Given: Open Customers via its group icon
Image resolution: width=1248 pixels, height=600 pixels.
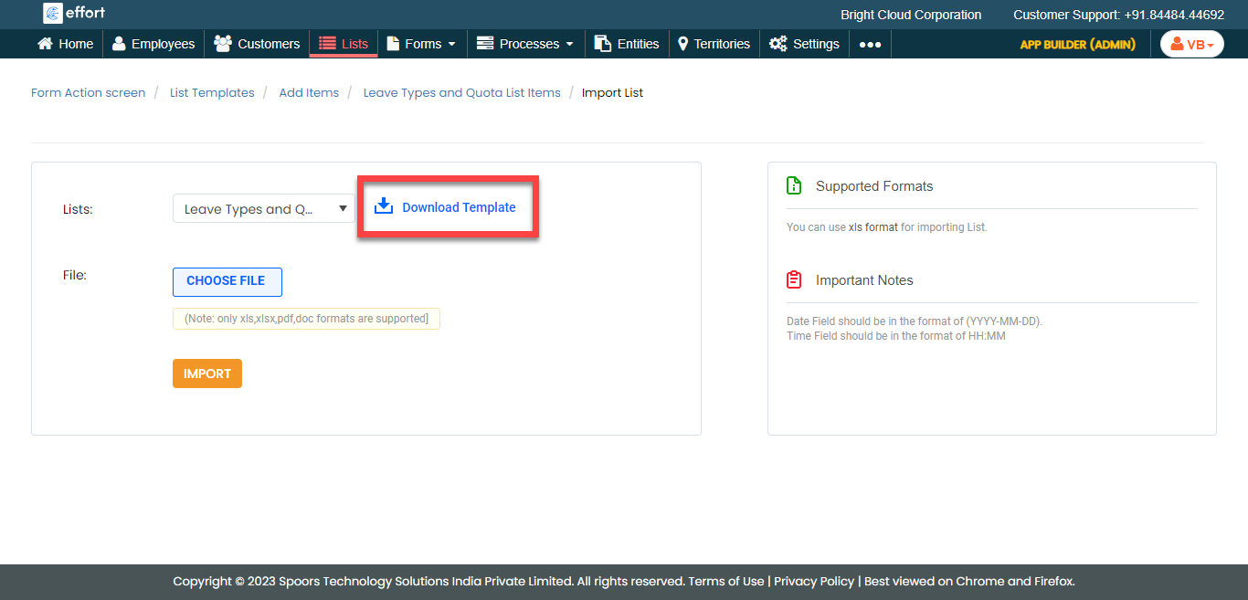Looking at the screenshot, I should pos(222,44).
